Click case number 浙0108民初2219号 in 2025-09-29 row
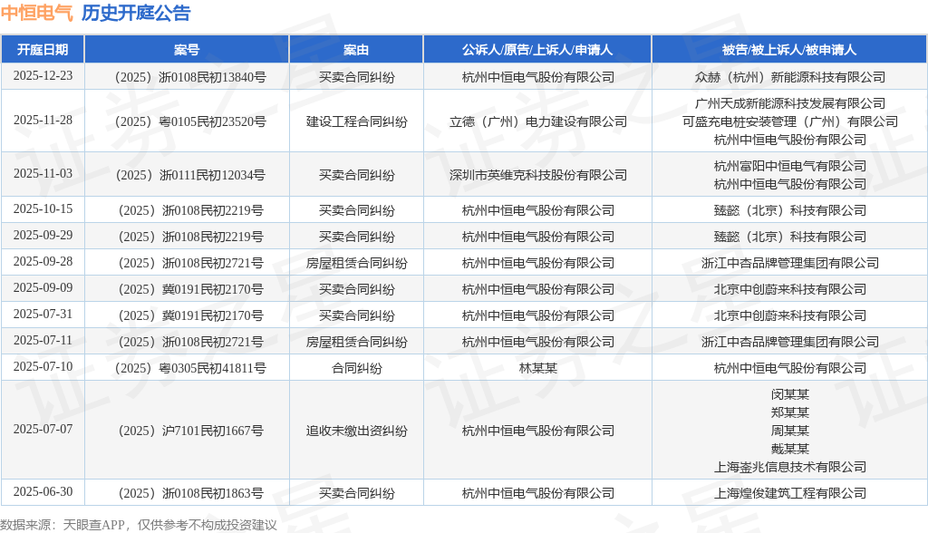 click(x=190, y=237)
